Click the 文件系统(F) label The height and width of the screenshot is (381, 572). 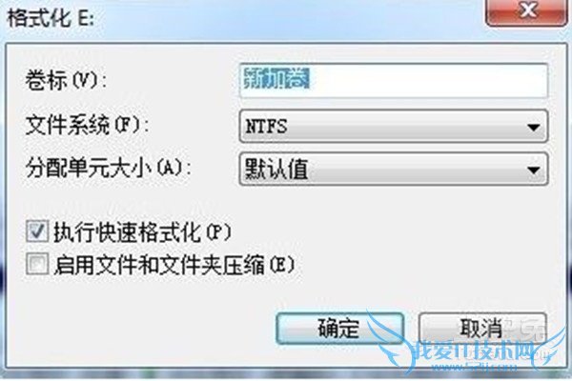[x=87, y=126]
